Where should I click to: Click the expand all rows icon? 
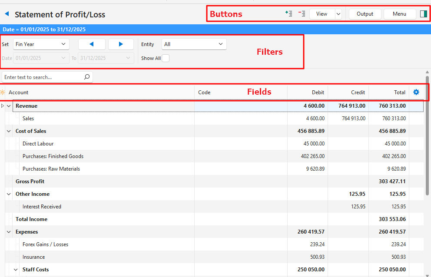[288, 14]
